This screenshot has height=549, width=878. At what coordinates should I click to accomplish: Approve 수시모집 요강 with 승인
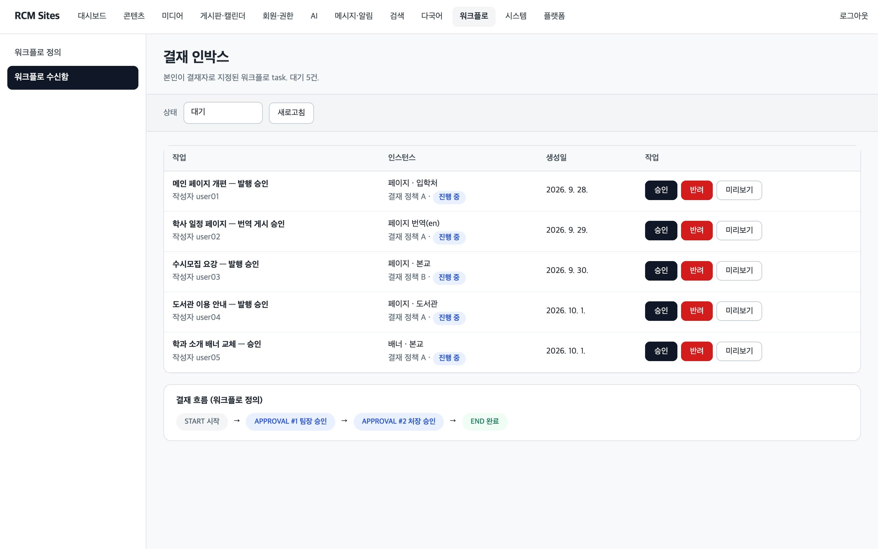(661, 271)
